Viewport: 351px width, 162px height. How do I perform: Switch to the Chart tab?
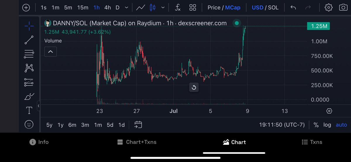coord(234,142)
